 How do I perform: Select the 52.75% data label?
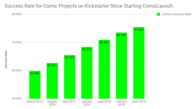pos(70,57)
